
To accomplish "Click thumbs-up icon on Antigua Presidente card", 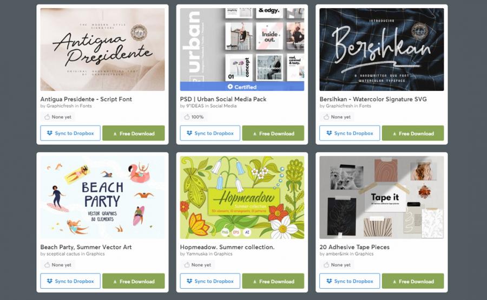I will (47, 117).
